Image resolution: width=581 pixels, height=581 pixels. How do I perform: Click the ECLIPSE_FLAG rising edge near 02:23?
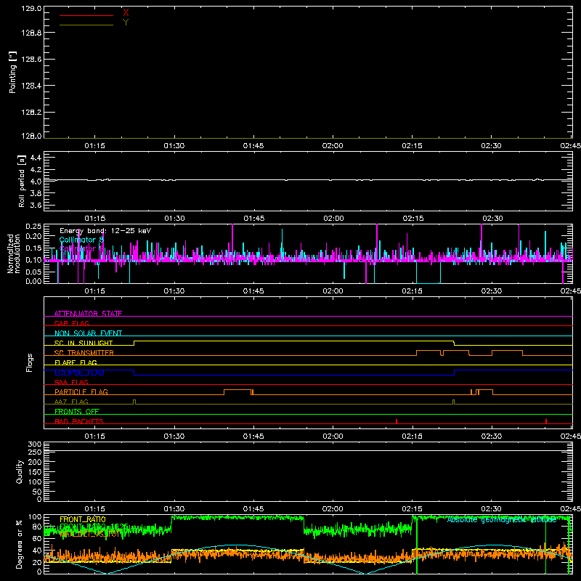pos(455,373)
